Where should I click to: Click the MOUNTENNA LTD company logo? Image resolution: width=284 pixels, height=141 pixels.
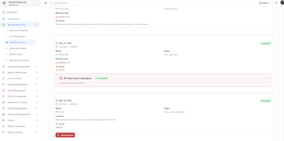(4, 3)
